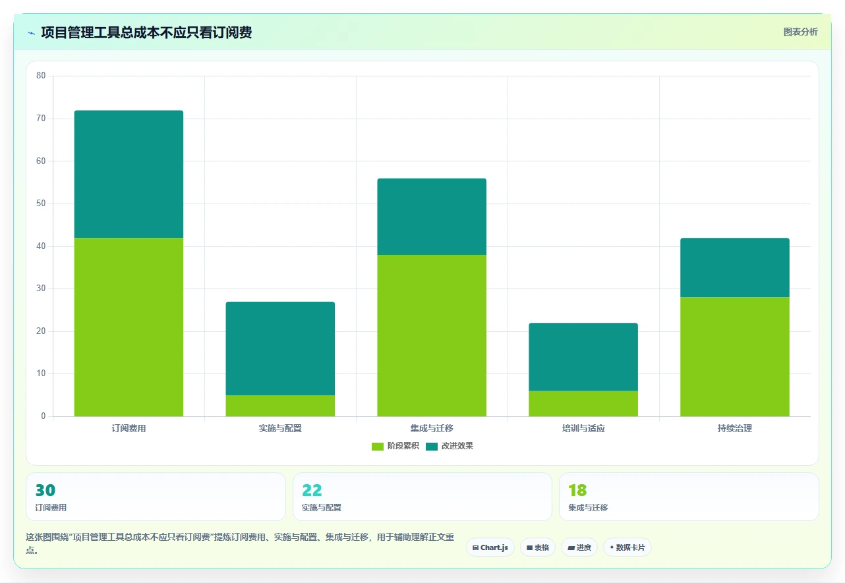Click the teal segment of 持续治理 bar
845x583 pixels.
(735, 267)
